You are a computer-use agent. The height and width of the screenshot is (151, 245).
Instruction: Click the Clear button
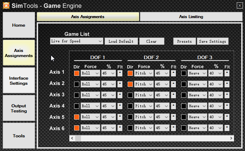click(x=152, y=41)
